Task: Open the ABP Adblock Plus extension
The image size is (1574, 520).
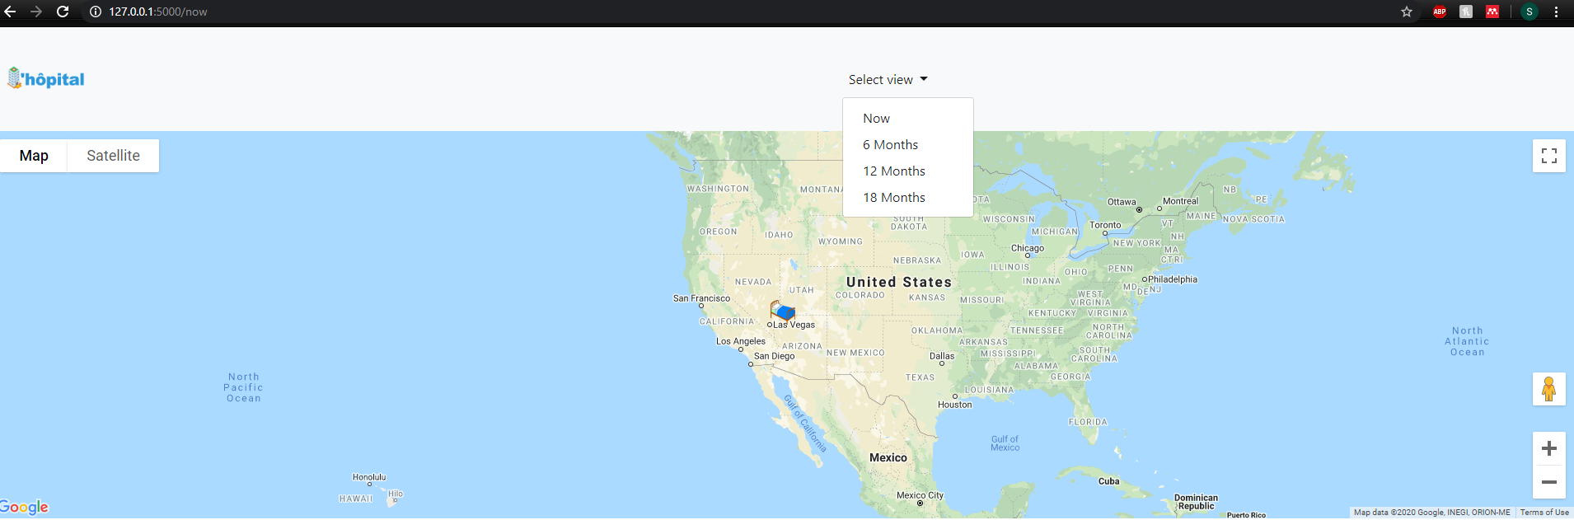Action: tap(1440, 12)
